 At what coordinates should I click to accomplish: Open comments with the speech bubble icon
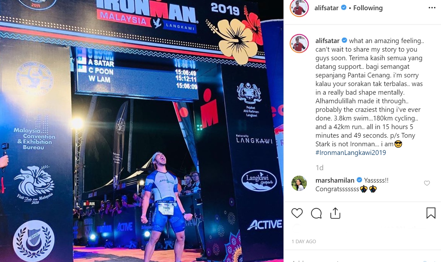point(316,213)
